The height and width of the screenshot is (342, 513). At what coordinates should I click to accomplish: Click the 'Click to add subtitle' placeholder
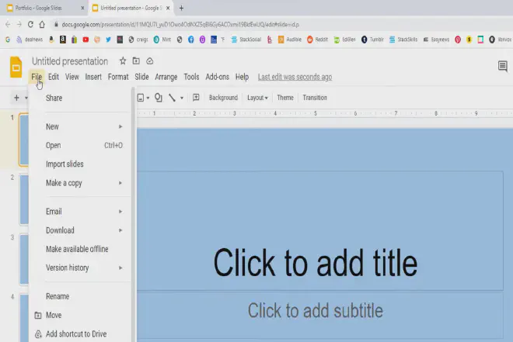(315, 310)
